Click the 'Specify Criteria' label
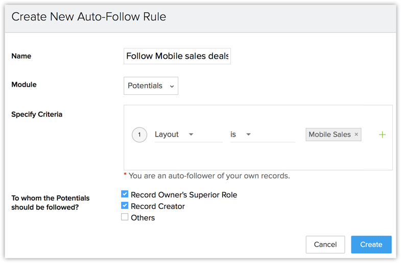401x263 pixels. coord(37,114)
